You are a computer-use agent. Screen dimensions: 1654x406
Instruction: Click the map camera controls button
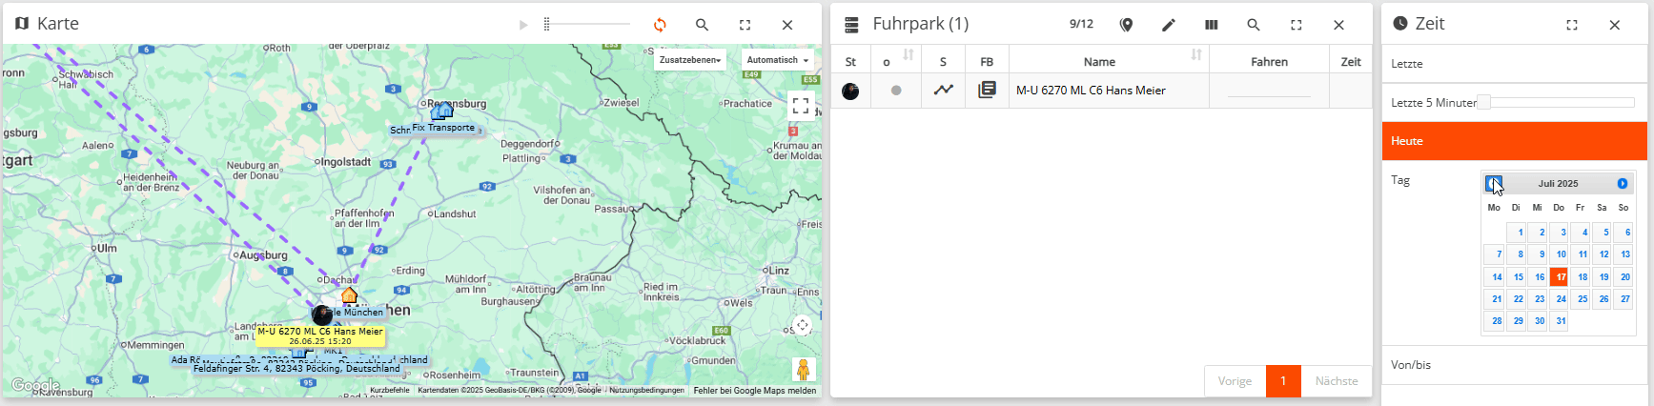[x=803, y=325]
